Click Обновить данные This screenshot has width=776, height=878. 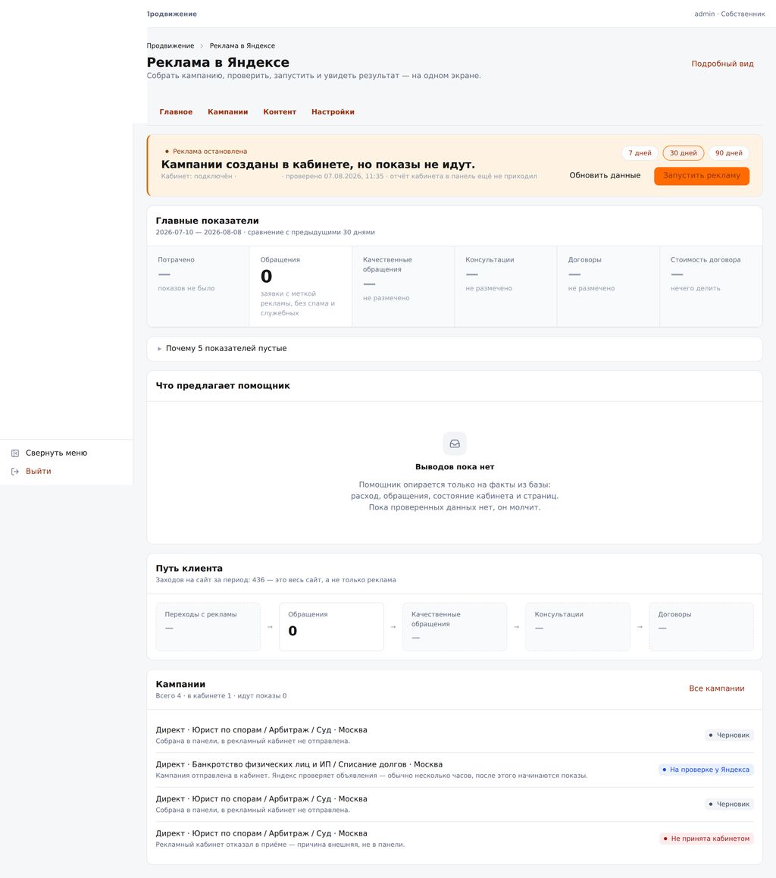[x=605, y=175]
